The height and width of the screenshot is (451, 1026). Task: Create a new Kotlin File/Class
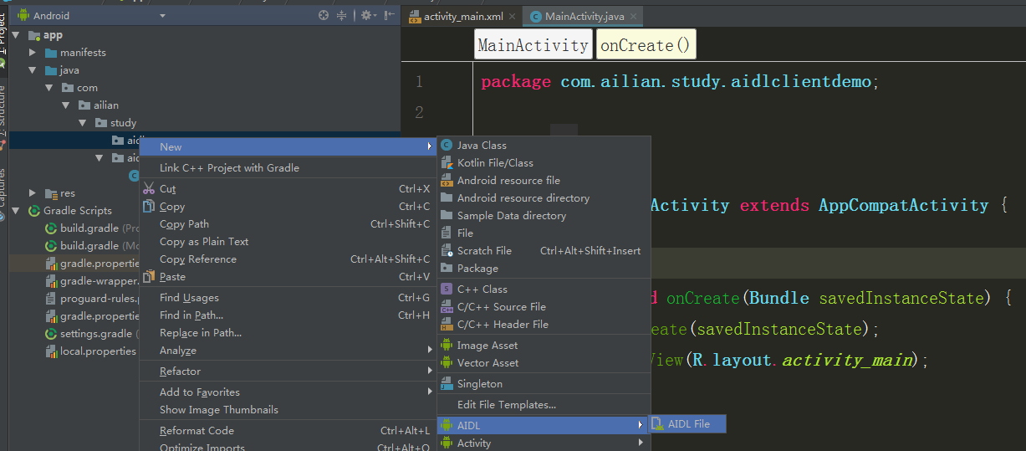(544, 163)
